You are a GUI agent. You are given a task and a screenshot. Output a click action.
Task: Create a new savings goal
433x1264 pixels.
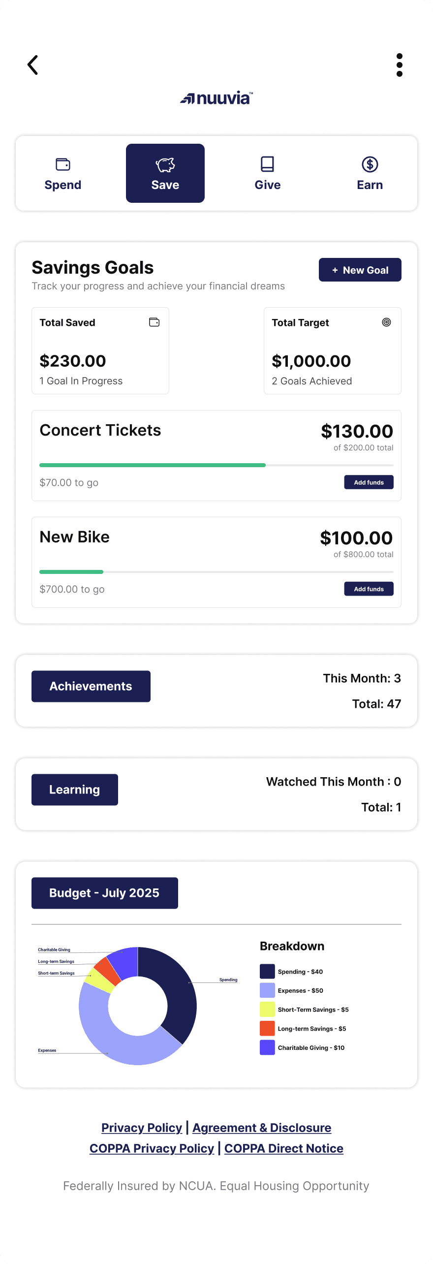(x=360, y=270)
